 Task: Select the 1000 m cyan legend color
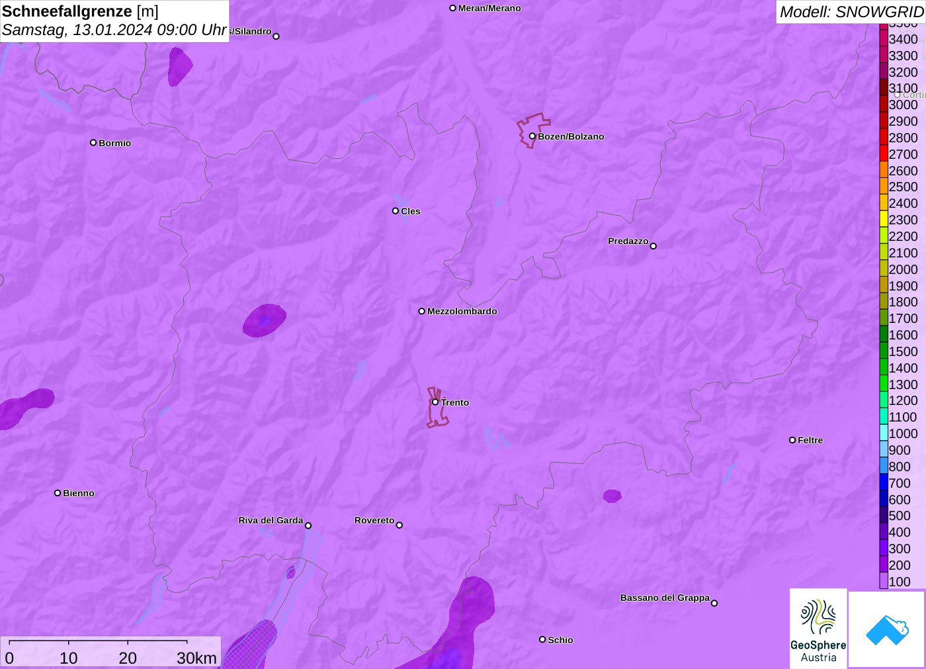pos(884,433)
